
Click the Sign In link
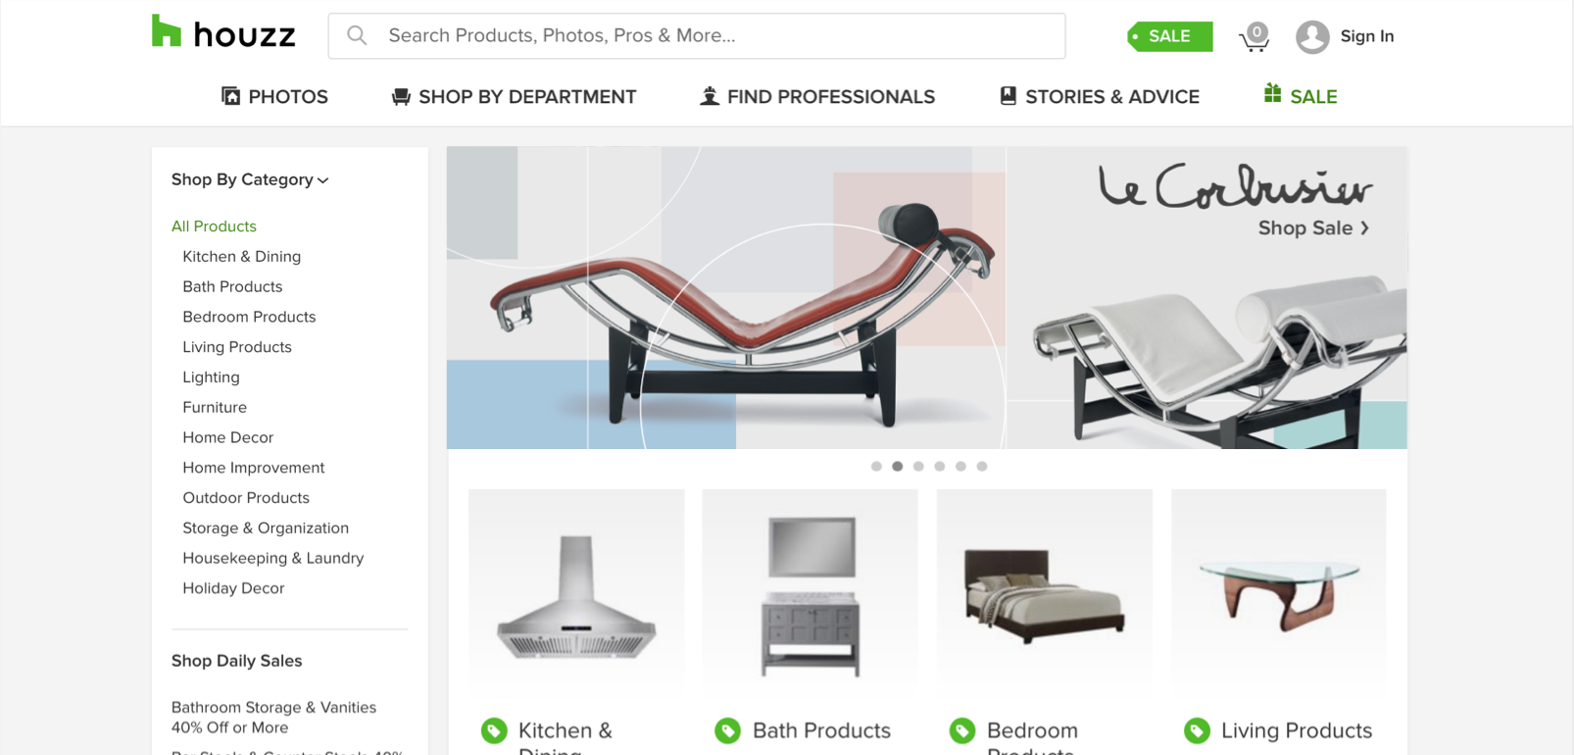tap(1367, 36)
